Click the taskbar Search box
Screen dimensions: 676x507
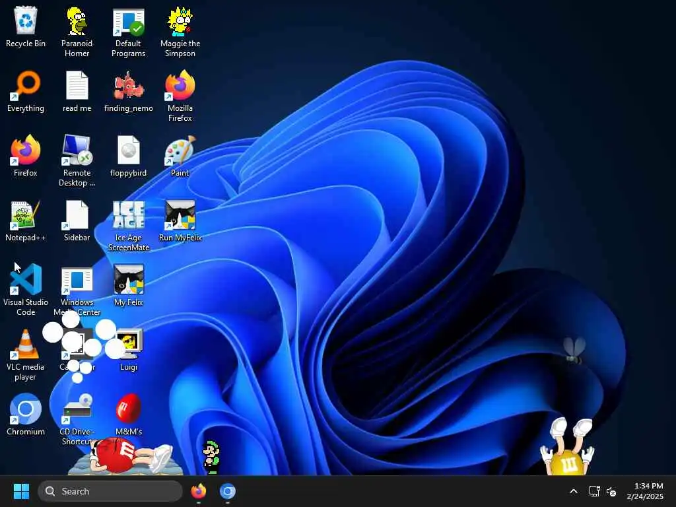pos(110,491)
